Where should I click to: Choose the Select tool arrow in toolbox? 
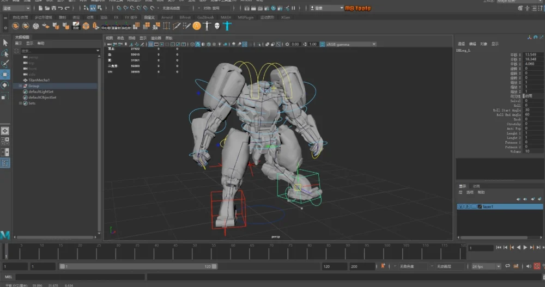point(5,42)
